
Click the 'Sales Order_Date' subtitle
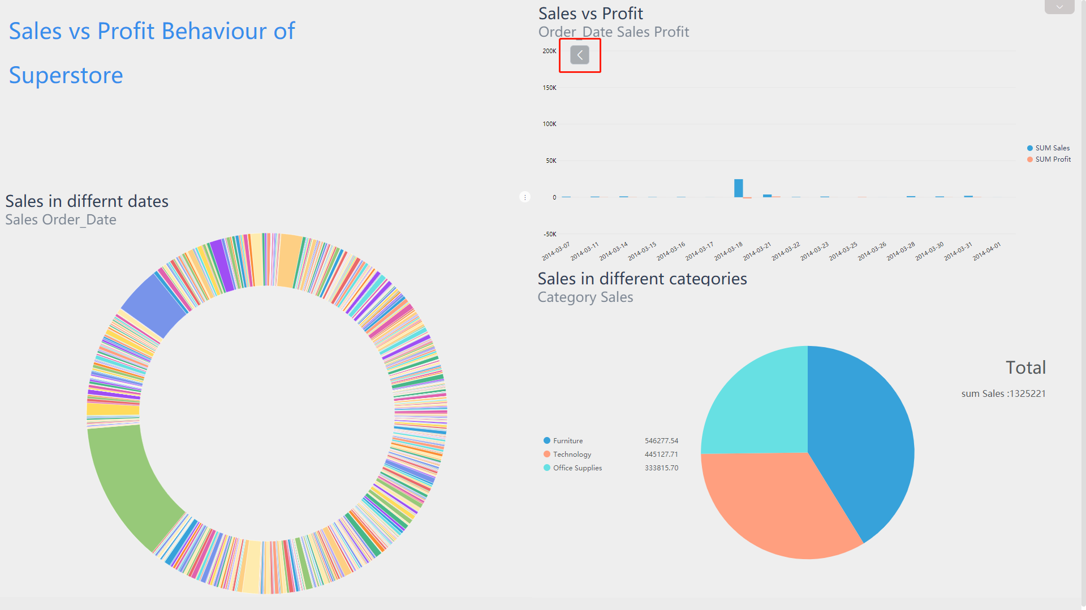pyautogui.click(x=61, y=219)
